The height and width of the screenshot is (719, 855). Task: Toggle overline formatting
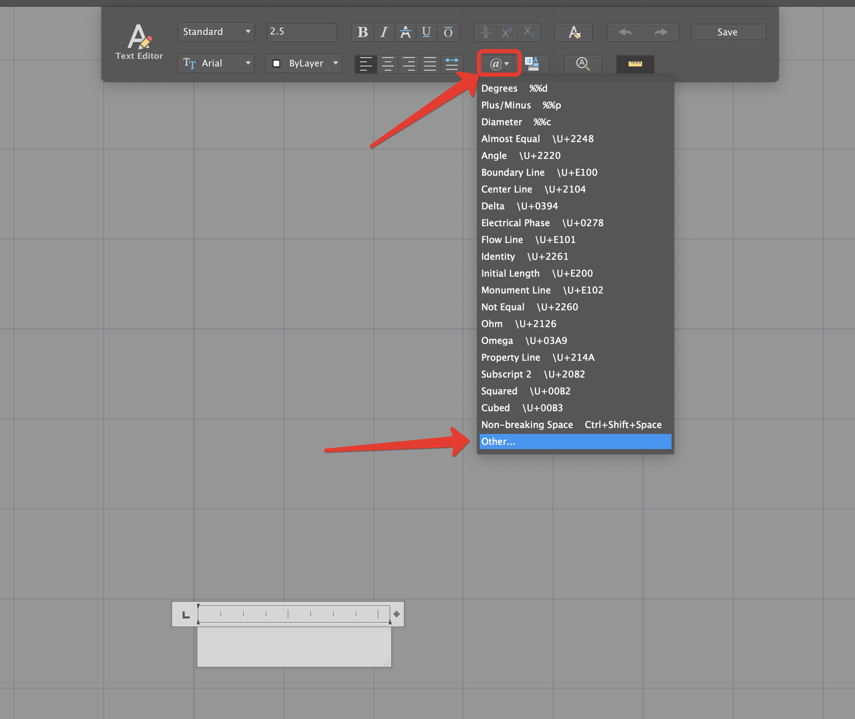(x=448, y=32)
